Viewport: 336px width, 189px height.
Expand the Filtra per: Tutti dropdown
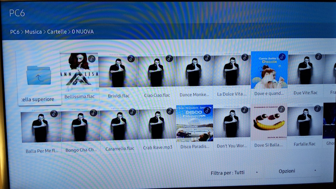pos(234,173)
